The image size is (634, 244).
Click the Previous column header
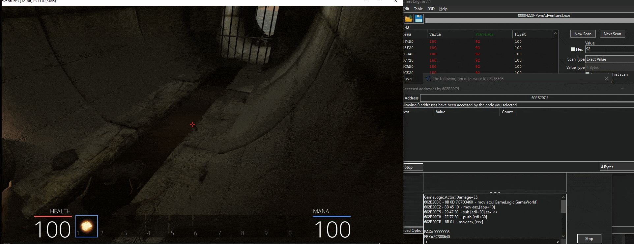(493, 34)
